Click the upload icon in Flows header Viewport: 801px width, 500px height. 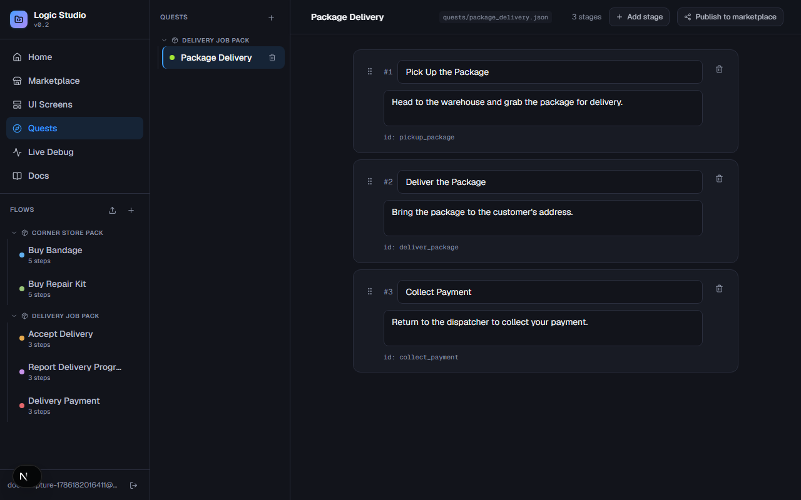click(112, 210)
